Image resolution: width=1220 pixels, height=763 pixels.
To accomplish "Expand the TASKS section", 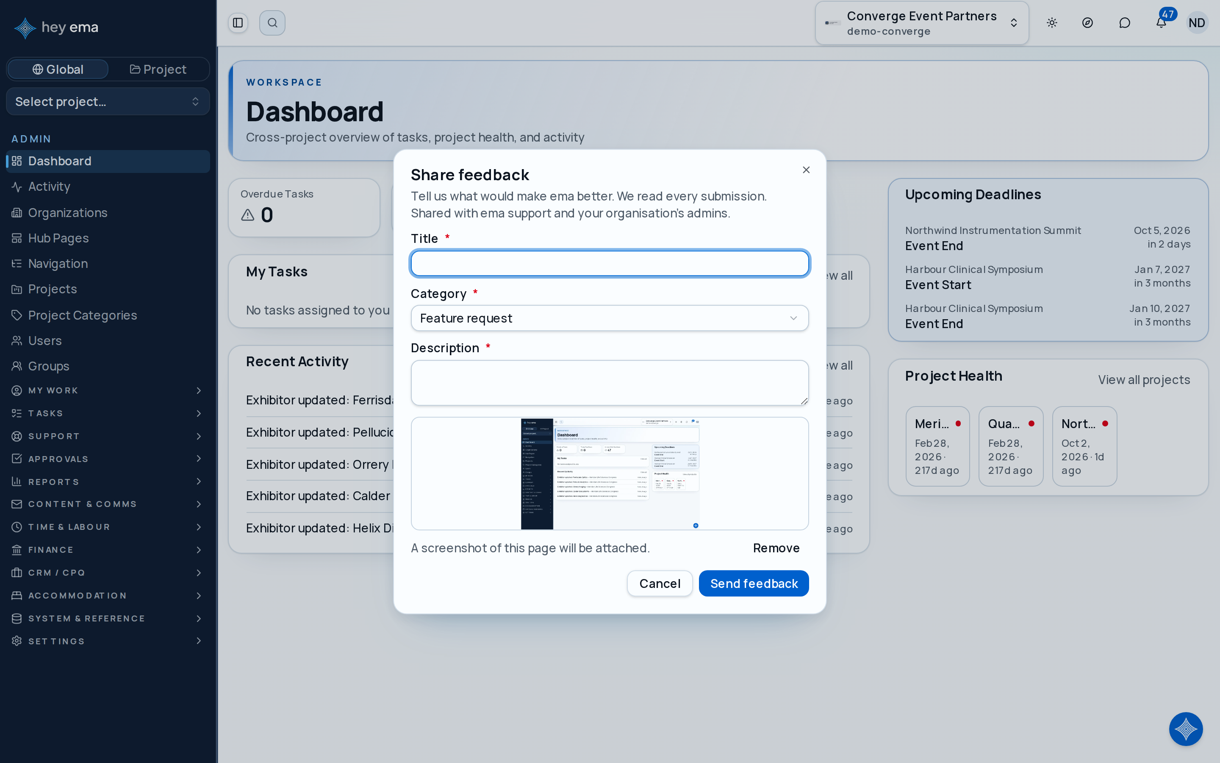I will pyautogui.click(x=107, y=413).
